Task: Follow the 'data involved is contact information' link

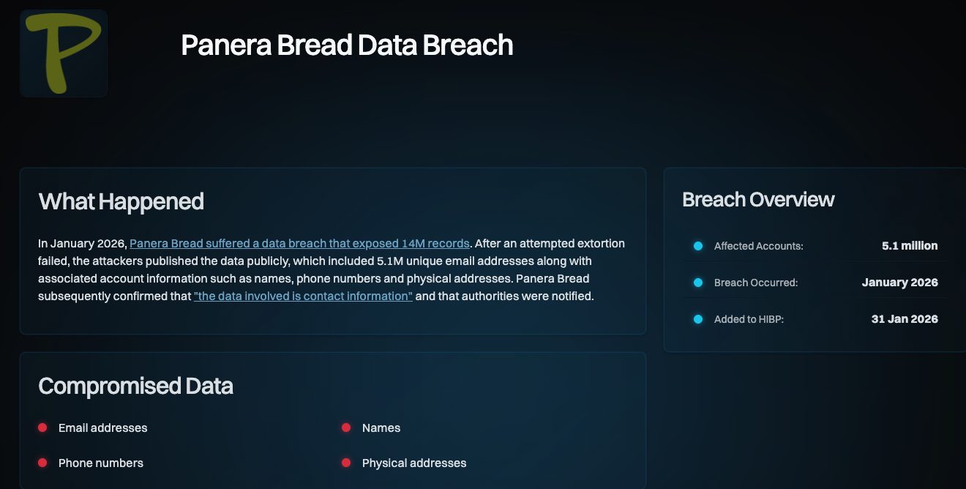Action: (302, 296)
